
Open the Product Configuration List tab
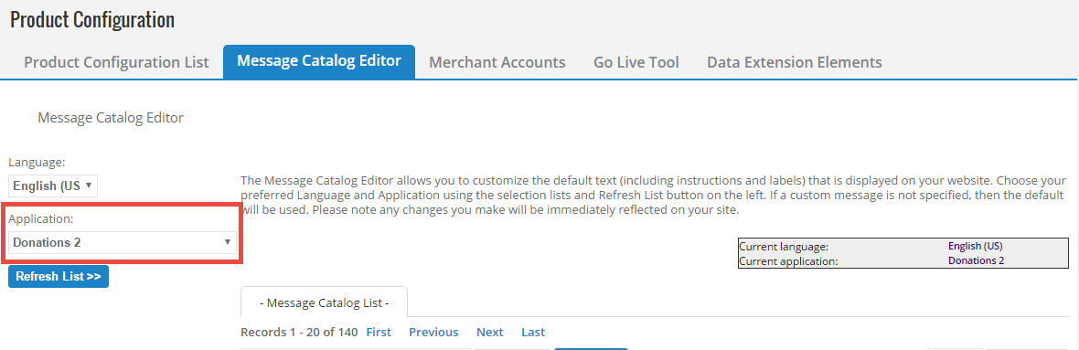[116, 62]
